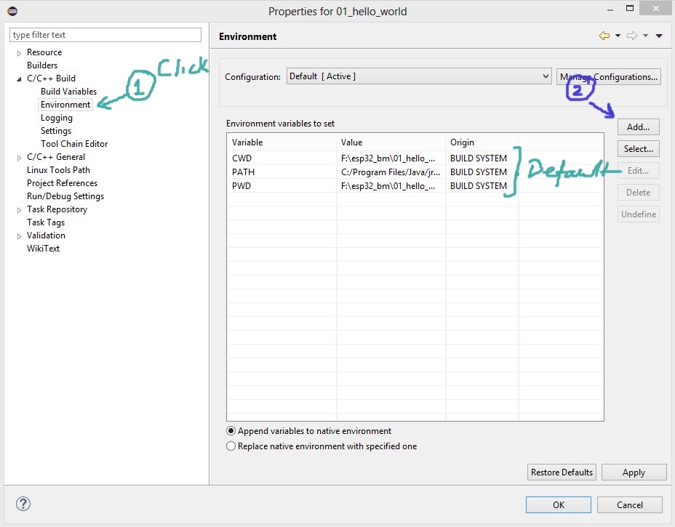Click the Manage Configurations... button
675x527 pixels.
pyautogui.click(x=609, y=77)
